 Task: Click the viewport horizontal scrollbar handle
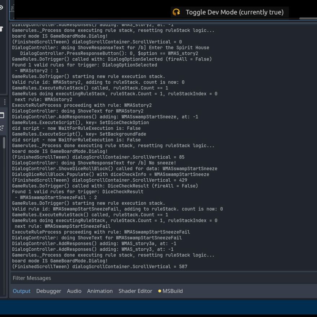tap(308, 18)
